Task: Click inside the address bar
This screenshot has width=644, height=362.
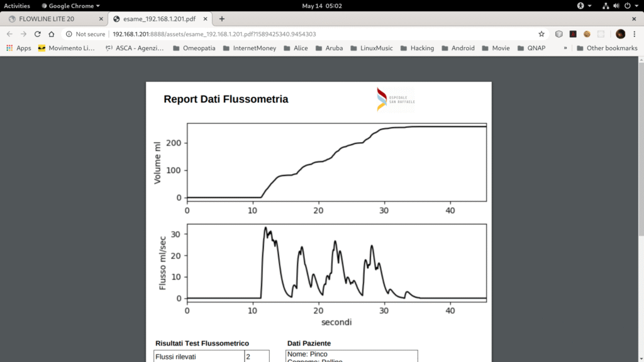Action: 252,34
